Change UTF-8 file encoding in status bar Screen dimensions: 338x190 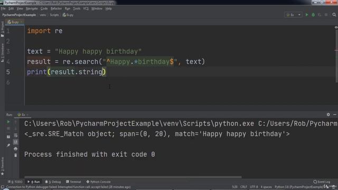253,187
